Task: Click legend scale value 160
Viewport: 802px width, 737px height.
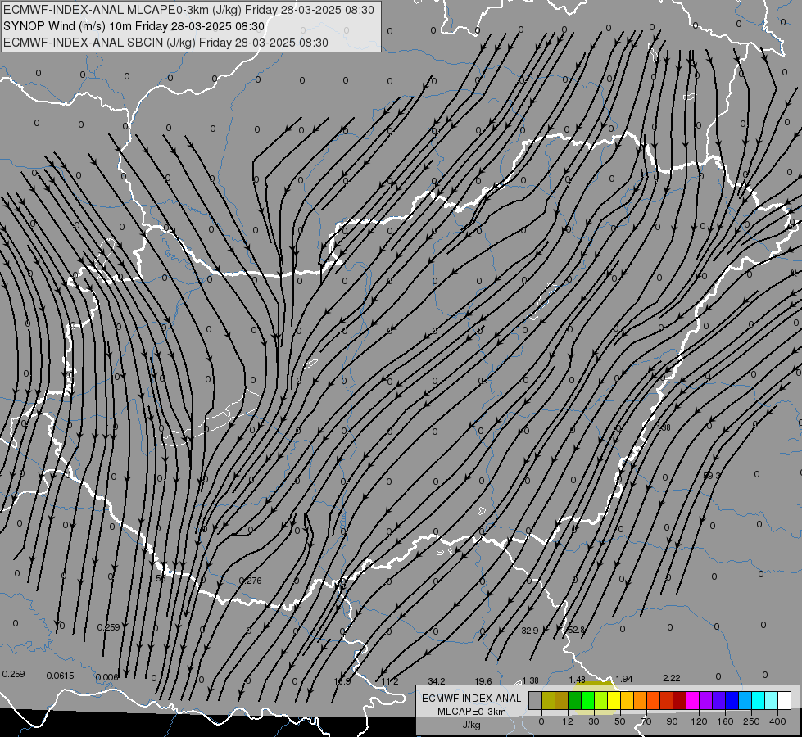Action: pos(725,721)
